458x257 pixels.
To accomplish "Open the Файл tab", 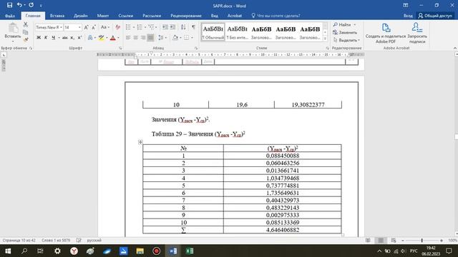I will pyautogui.click(x=10, y=16).
